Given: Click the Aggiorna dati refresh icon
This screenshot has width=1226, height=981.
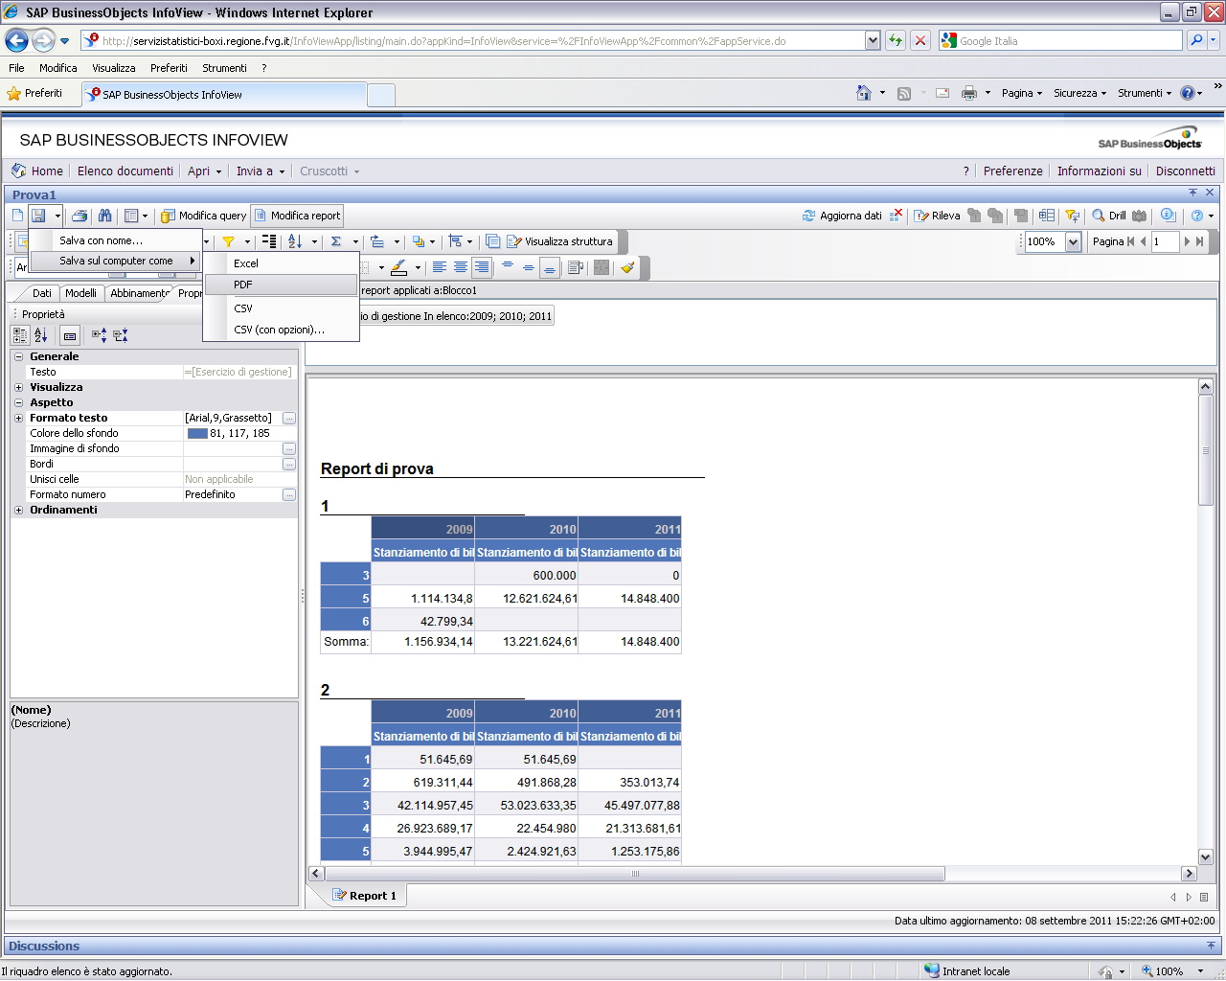Looking at the screenshot, I should click(808, 216).
